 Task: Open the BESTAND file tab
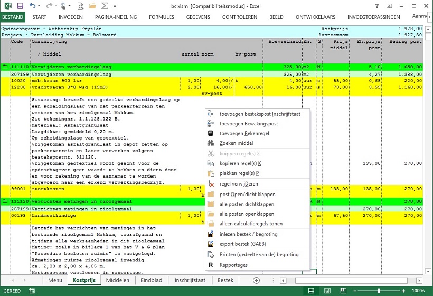point(12,17)
